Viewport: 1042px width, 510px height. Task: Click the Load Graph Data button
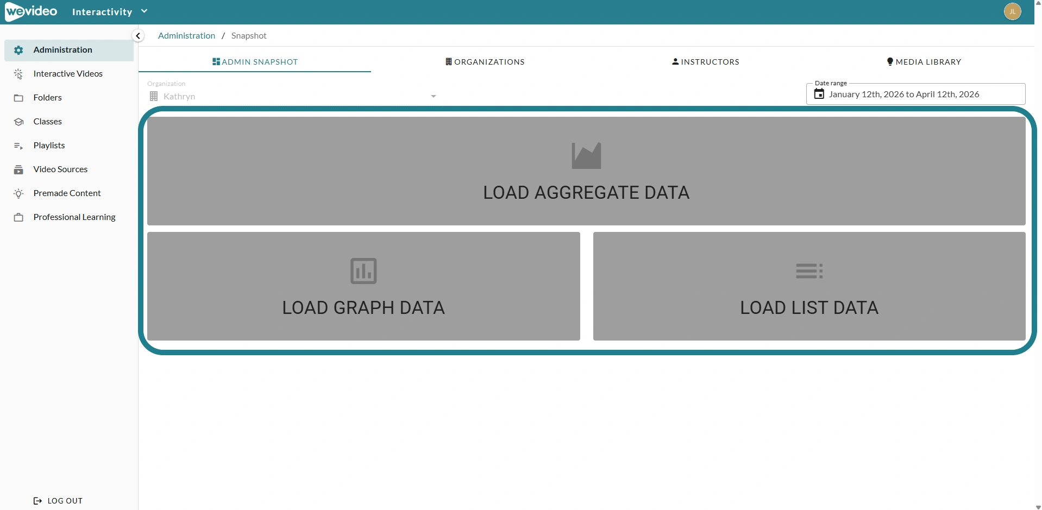coord(363,286)
